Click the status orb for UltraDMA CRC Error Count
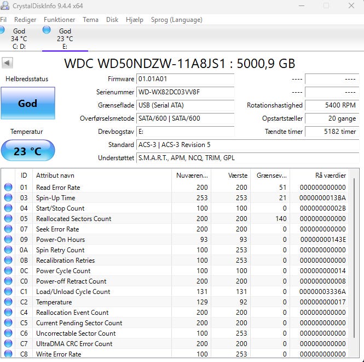Screen dimensions: 364x362 [x=8, y=343]
